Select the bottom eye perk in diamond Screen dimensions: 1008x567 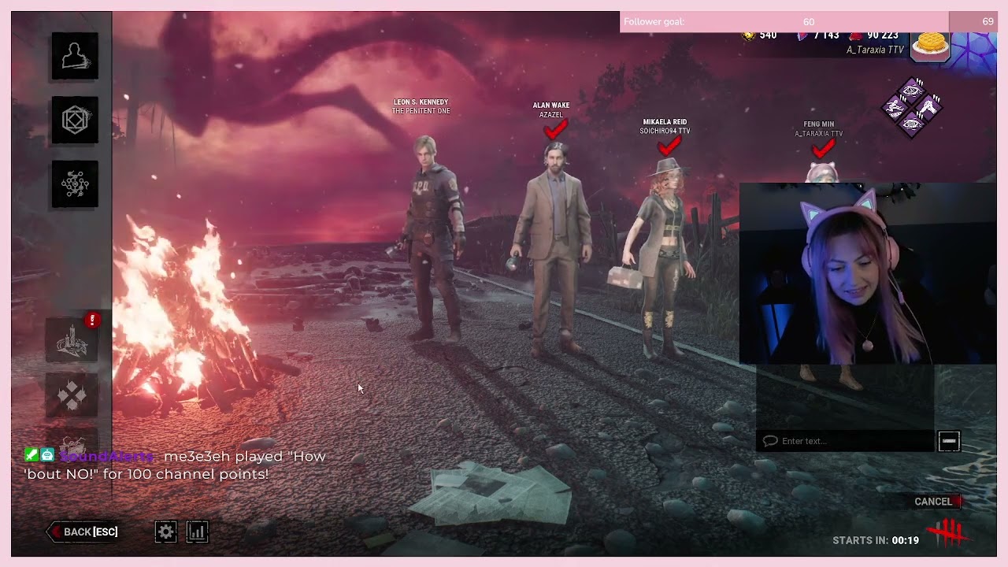[x=912, y=124]
